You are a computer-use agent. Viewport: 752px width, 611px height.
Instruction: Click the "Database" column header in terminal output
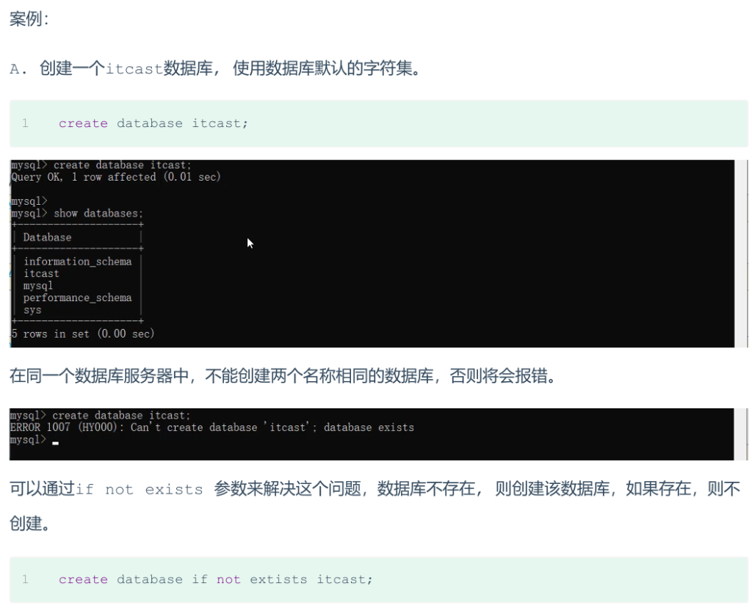point(47,237)
